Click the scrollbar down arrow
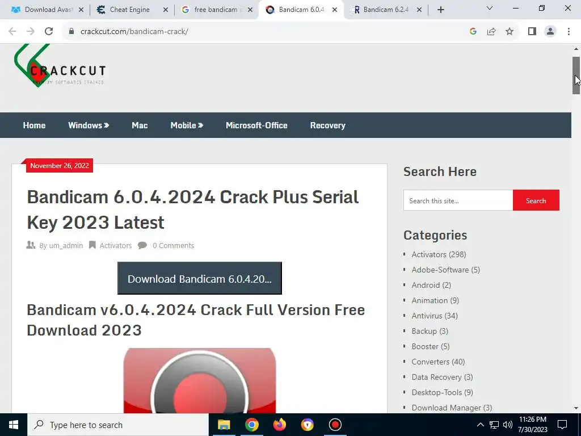 (x=576, y=408)
